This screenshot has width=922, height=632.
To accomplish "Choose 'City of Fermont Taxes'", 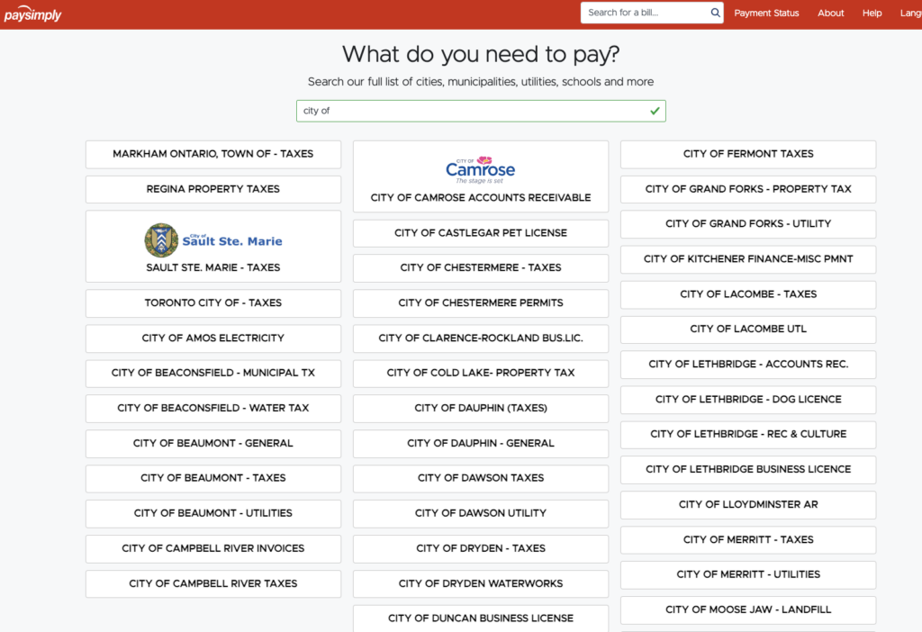I will pyautogui.click(x=747, y=154).
